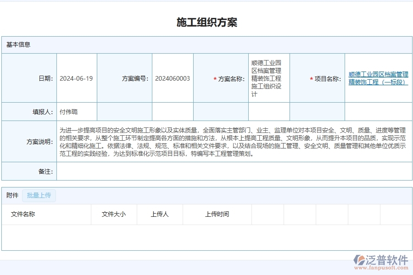Click the 施工组织方案 page title
Image resolution: width=413 pixels, height=275 pixels.
click(x=206, y=22)
